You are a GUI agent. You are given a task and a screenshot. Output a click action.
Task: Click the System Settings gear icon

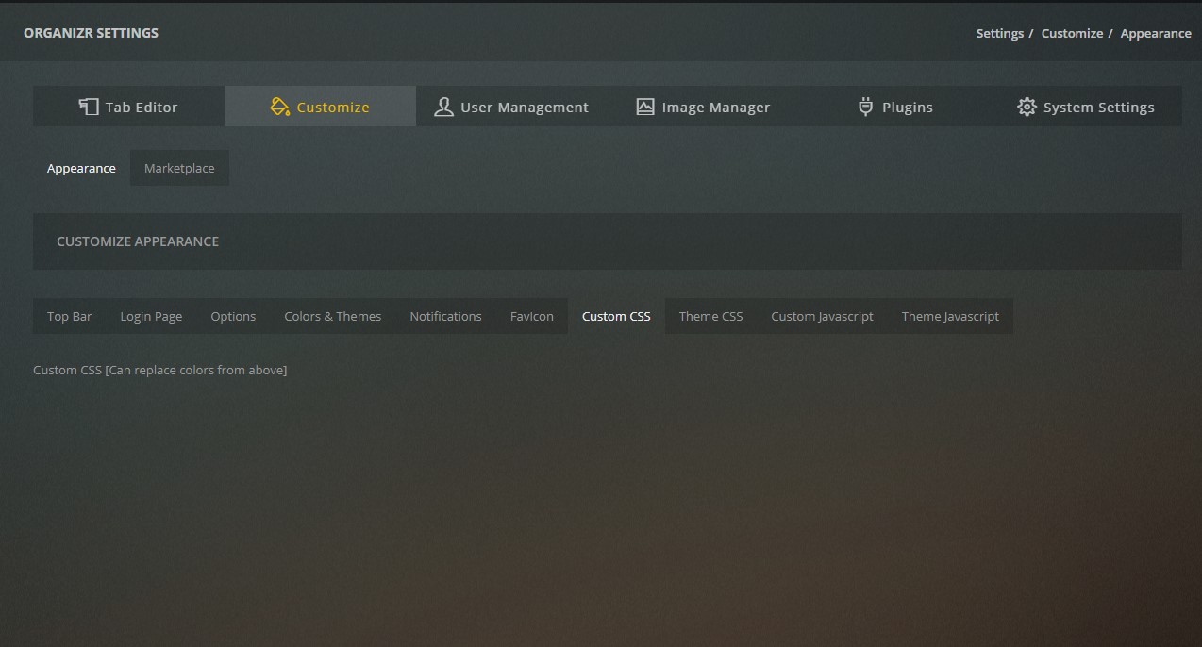click(x=1027, y=107)
